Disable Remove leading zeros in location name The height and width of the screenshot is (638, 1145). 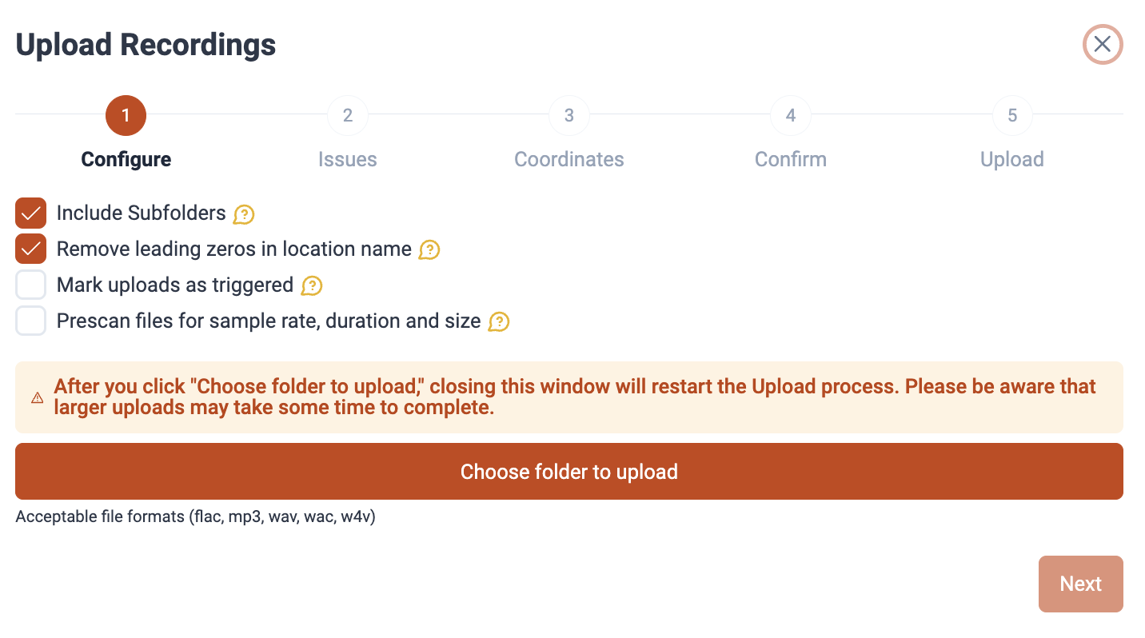(31, 249)
